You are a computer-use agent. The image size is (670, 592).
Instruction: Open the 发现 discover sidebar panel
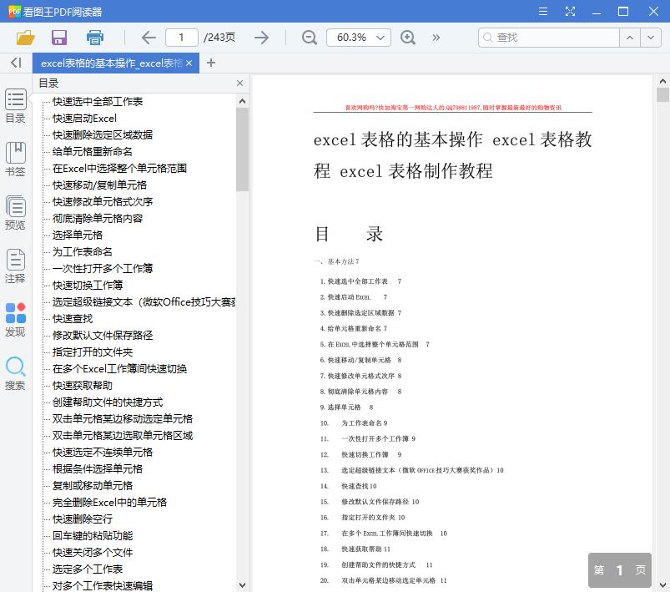(x=15, y=320)
